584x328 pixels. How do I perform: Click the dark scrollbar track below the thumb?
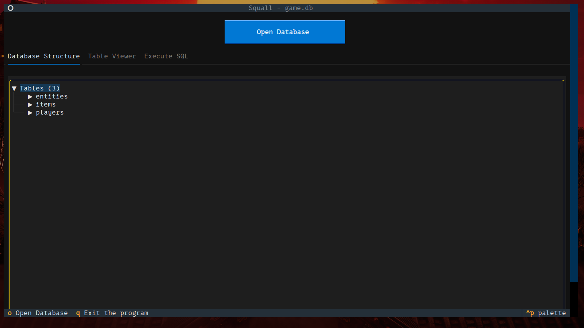(574, 299)
